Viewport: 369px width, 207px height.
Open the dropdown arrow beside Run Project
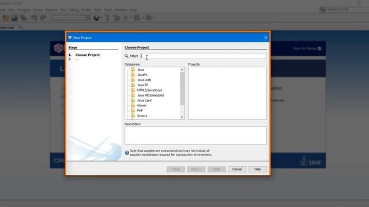131,18
